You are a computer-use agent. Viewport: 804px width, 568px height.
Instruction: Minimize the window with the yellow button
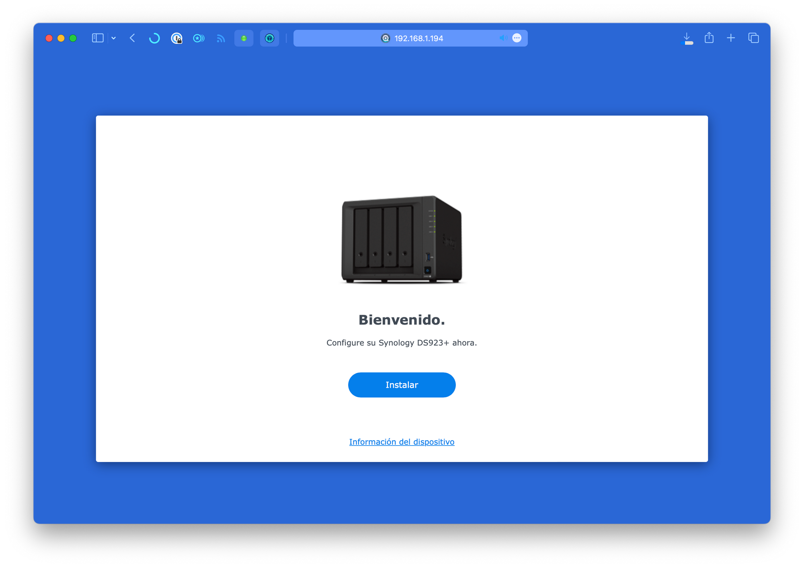coord(61,38)
